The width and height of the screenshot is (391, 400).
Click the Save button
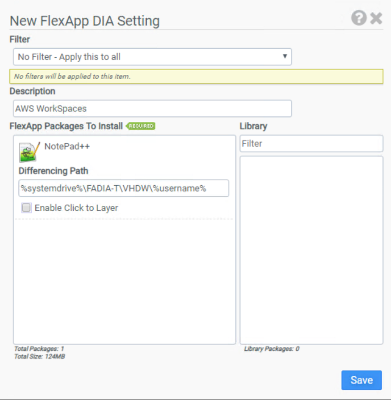[362, 380]
